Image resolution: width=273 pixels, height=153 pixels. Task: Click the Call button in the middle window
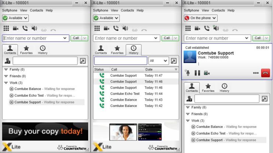click(x=167, y=38)
